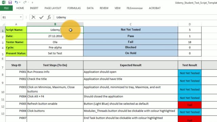Screen dimensions: 217x122
Task: Select row 6 header
Action: [3, 59]
